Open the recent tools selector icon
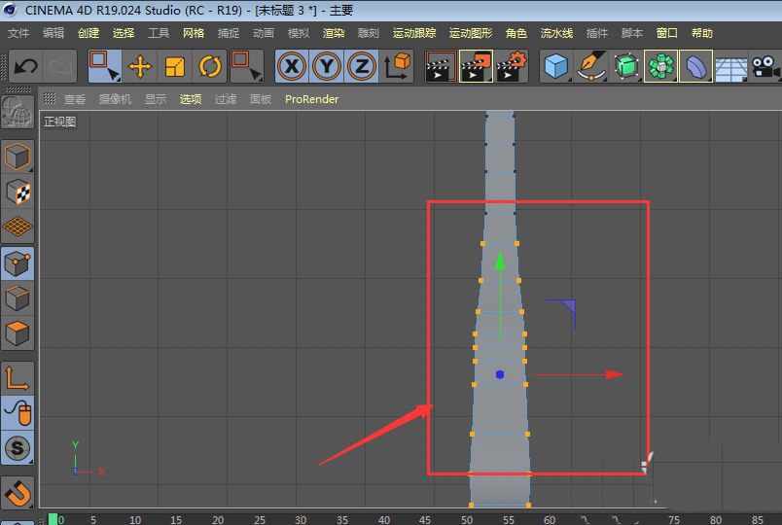Image resolution: width=782 pixels, height=525 pixels. point(247,66)
